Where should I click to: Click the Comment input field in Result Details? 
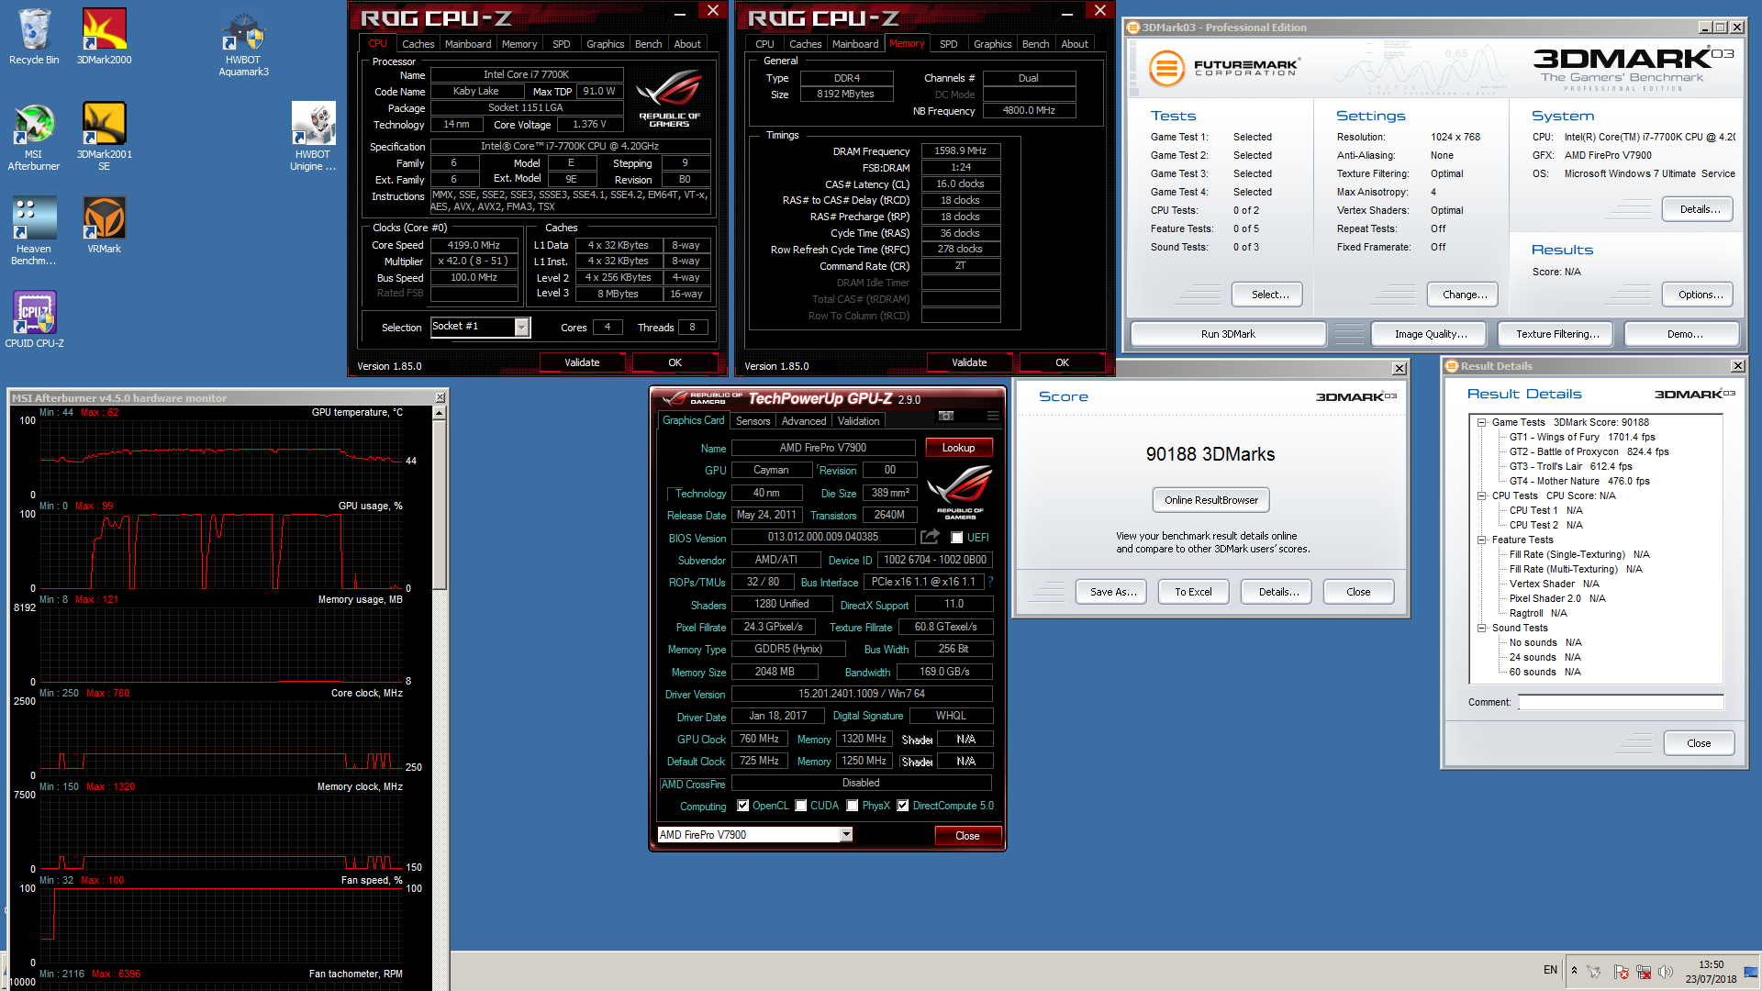(x=1621, y=703)
